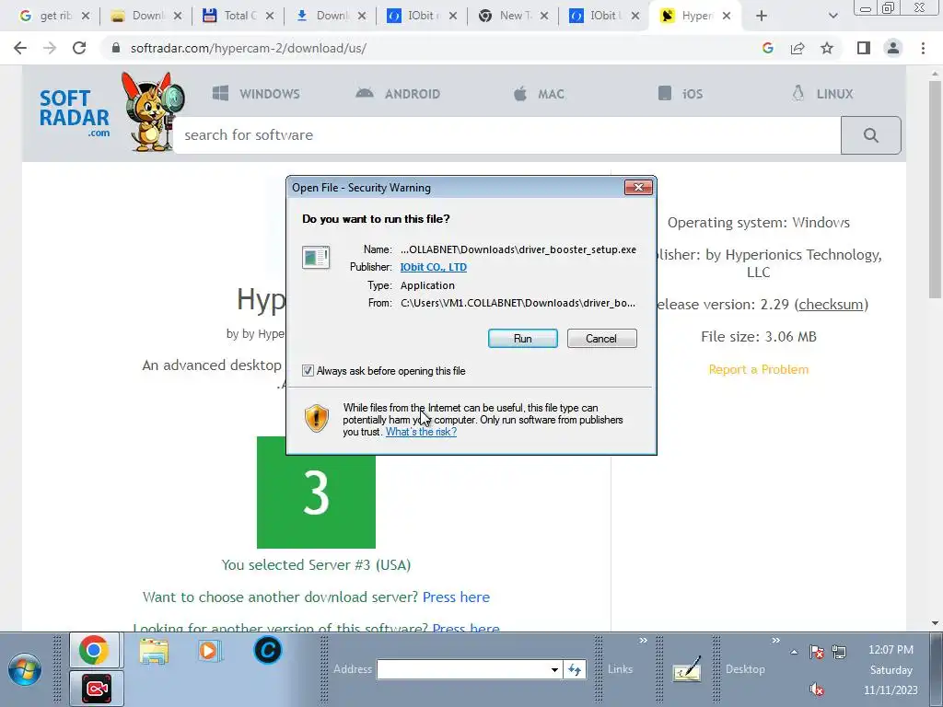This screenshot has height=707, width=943.
Task: Open the LINUX category
Action: pos(822,94)
